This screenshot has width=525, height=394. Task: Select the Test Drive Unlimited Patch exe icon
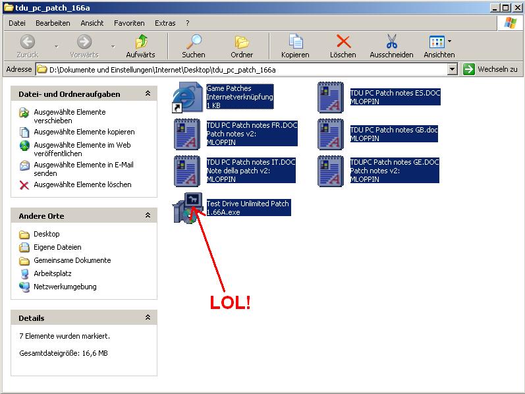188,208
